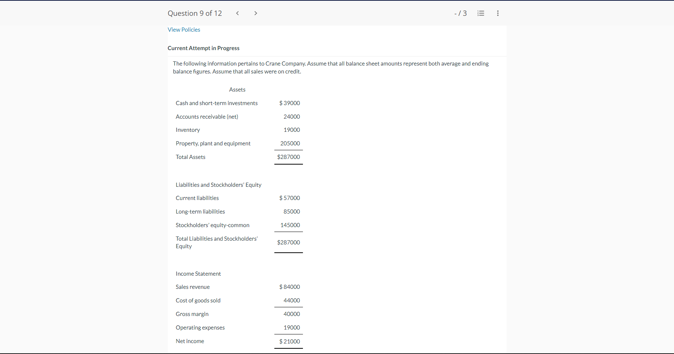The width and height of the screenshot is (674, 354).
Task: Click Total Liabilities and Stockholders' Equity label
Action: pos(217,243)
